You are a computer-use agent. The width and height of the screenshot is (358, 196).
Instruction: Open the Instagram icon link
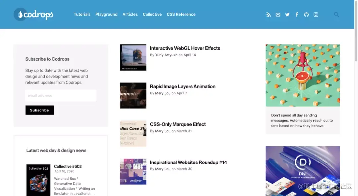point(316,15)
